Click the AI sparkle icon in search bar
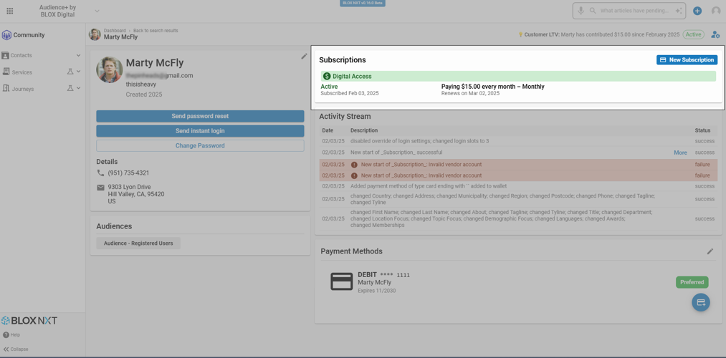The height and width of the screenshot is (358, 726). pos(679,11)
